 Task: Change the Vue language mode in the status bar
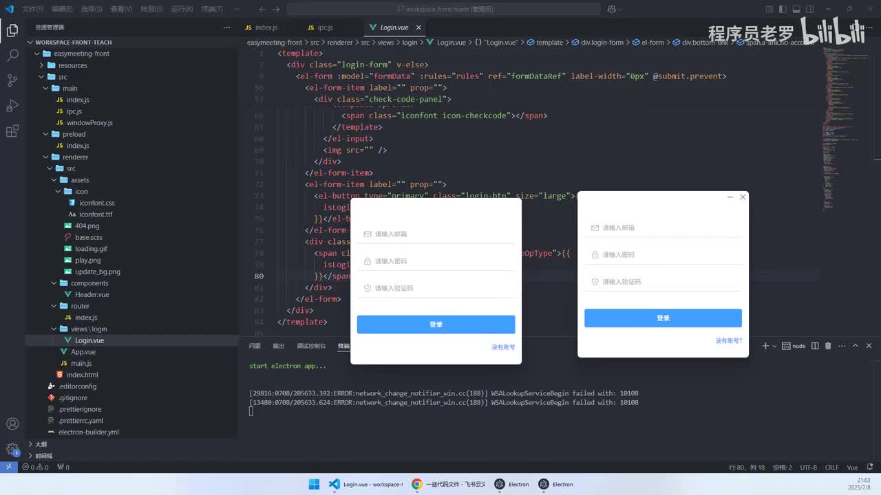point(852,467)
